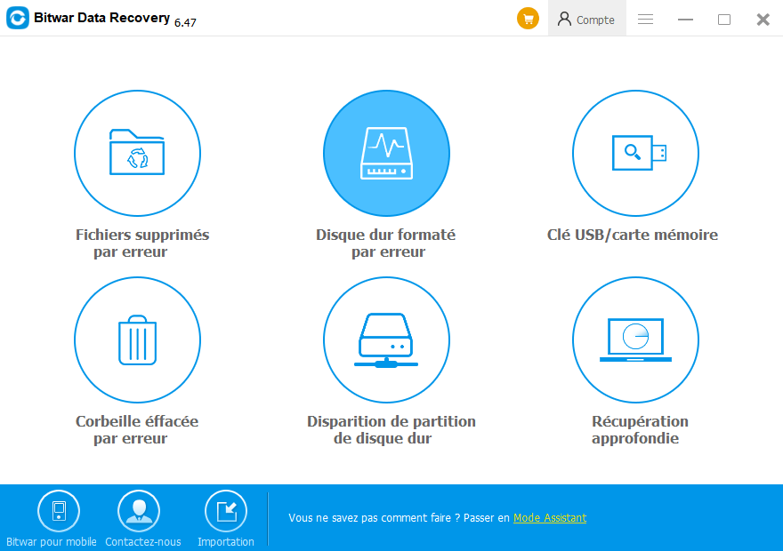This screenshot has height=551, width=783.
Task: Click the 'Contactez-nous' caption
Action: [143, 541]
